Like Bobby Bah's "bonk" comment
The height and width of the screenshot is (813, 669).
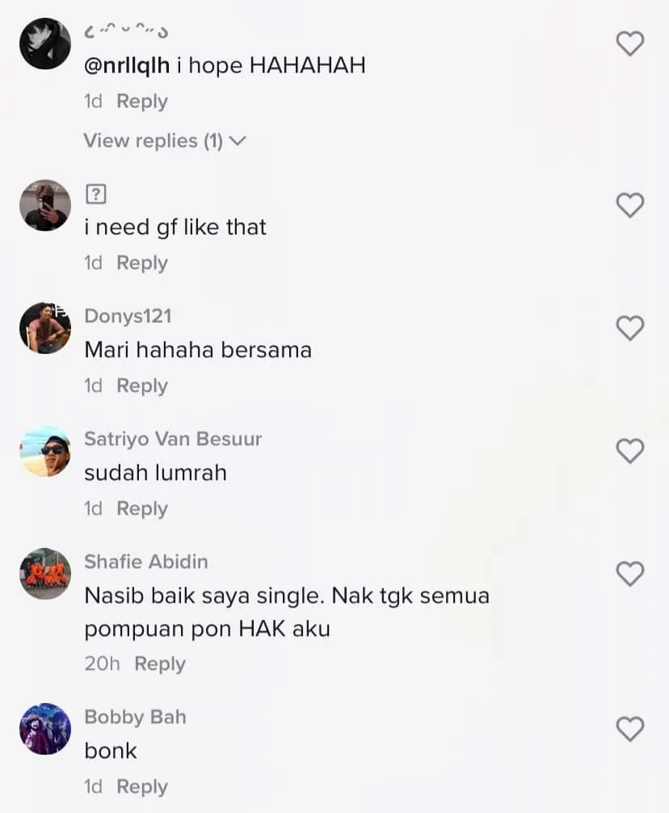pyautogui.click(x=630, y=729)
